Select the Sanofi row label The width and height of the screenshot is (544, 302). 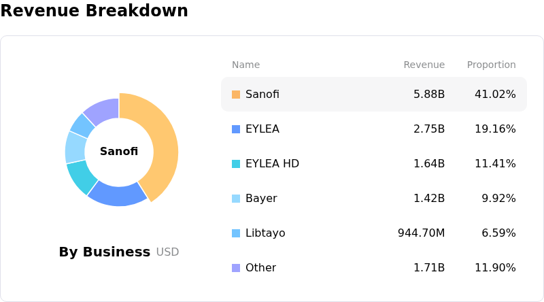coord(262,95)
